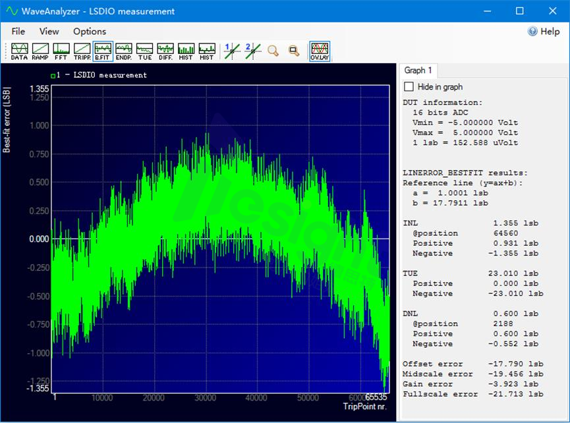Click the DNL position value '2188'
Image resolution: width=570 pixels, height=423 pixels.
click(x=503, y=324)
